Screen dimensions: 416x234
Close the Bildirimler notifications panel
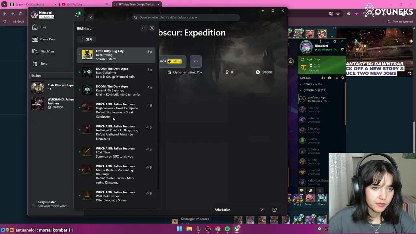pyautogui.click(x=152, y=28)
